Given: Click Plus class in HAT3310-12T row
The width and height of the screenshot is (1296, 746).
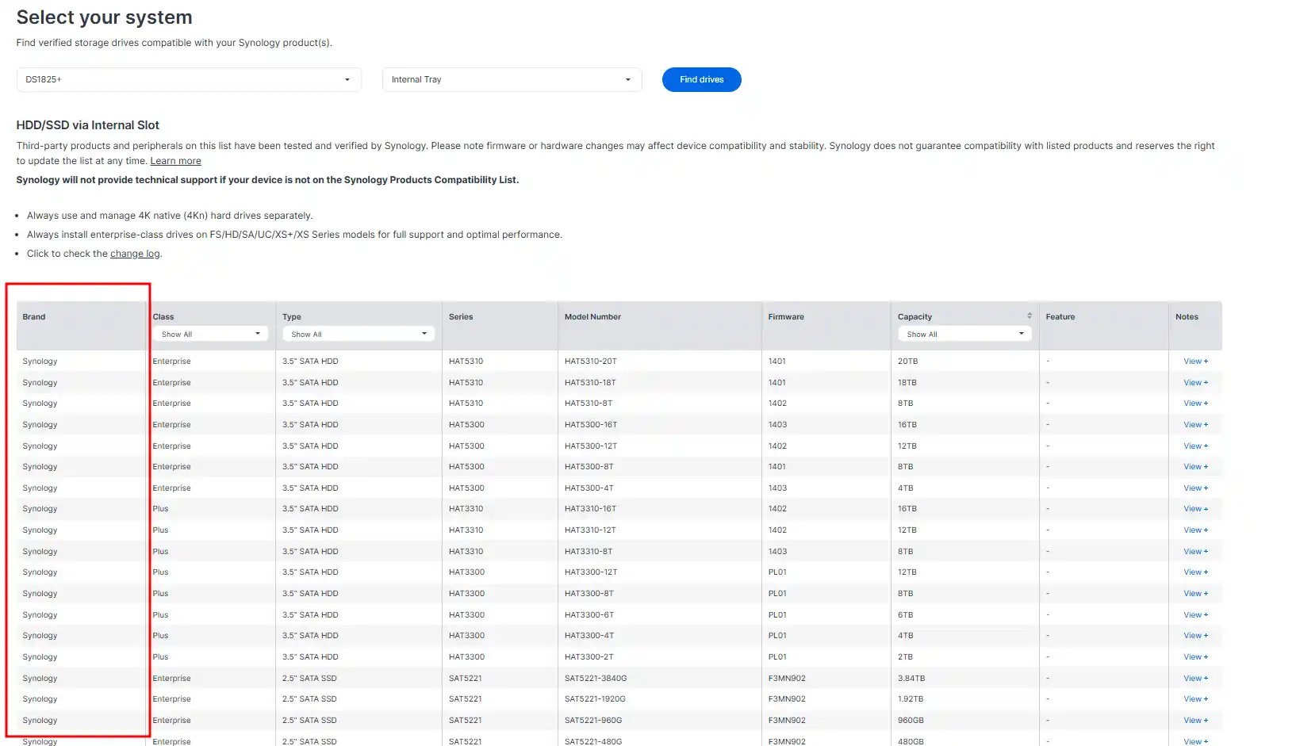Looking at the screenshot, I should coord(160,530).
